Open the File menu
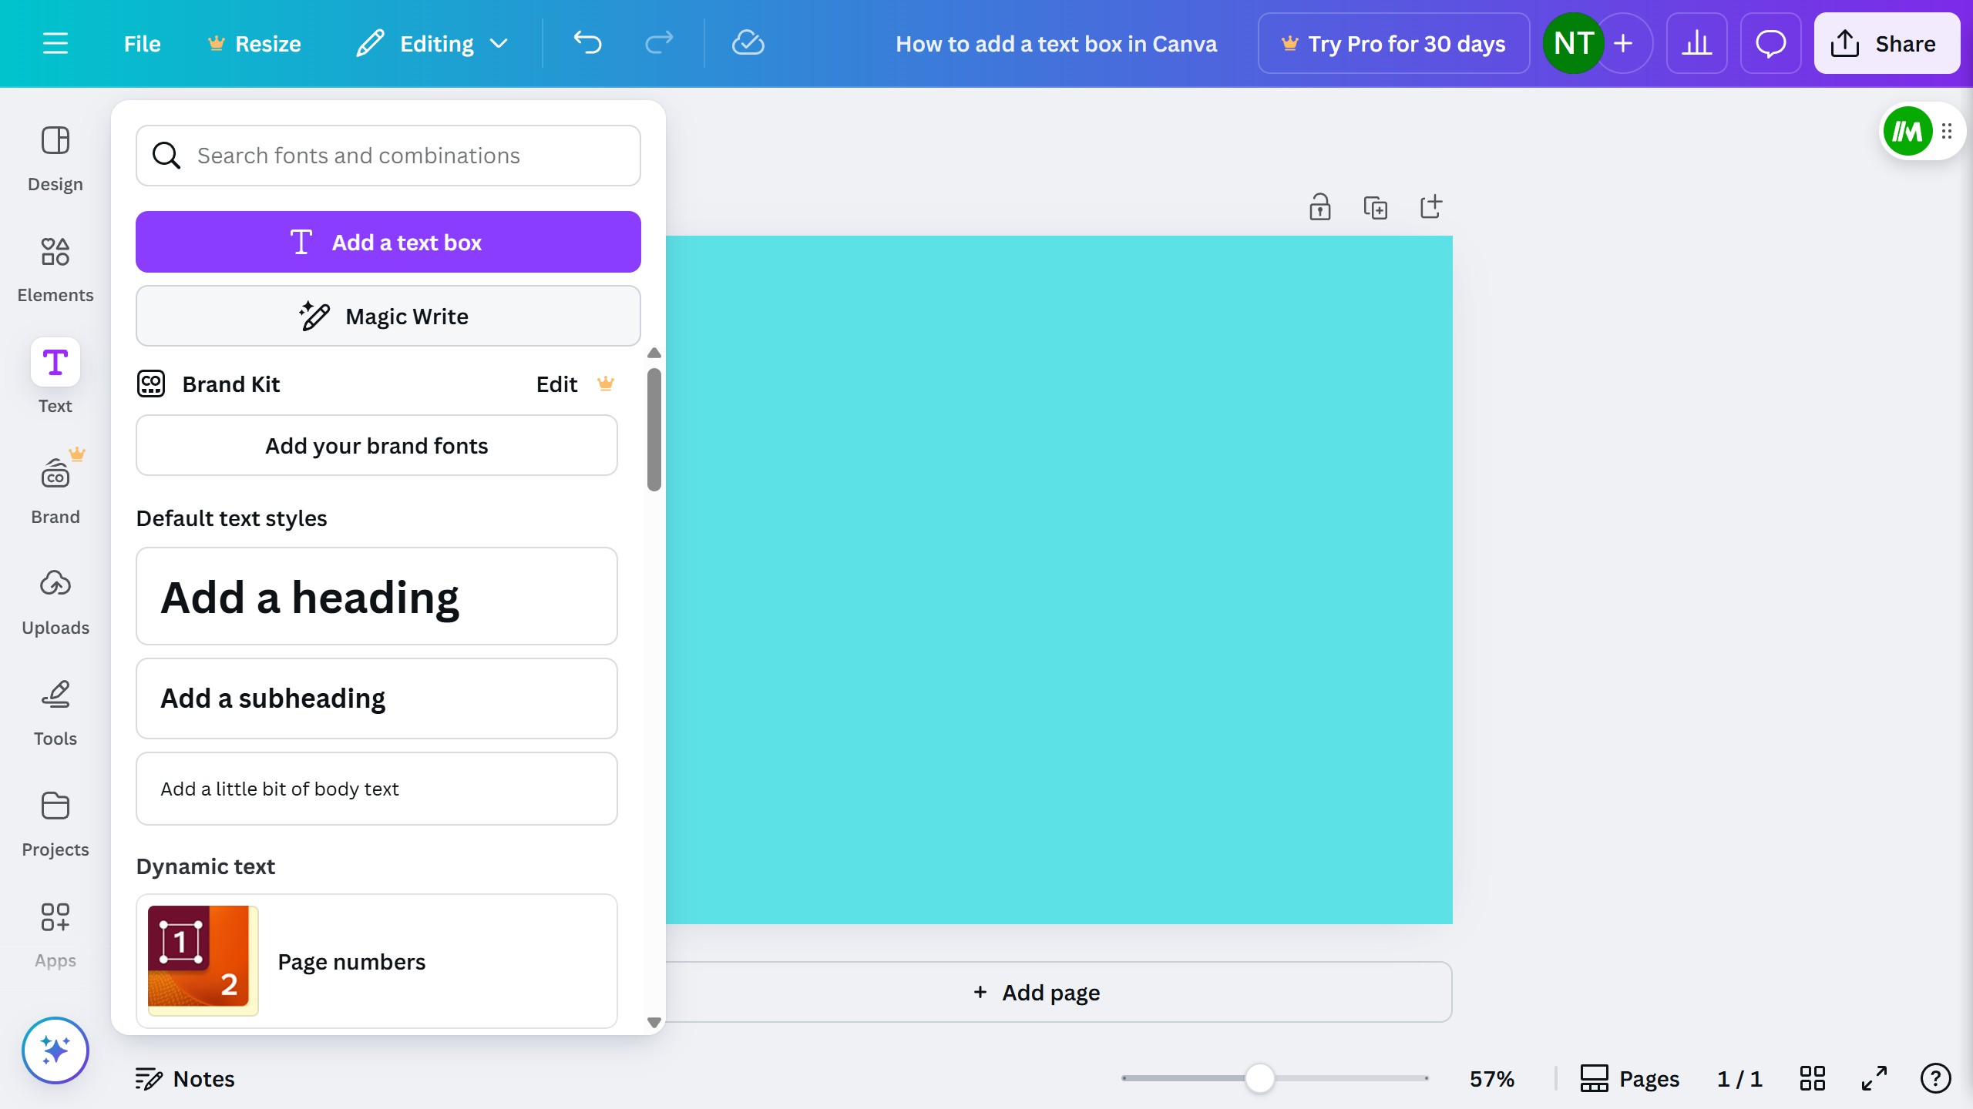Screen dimensions: 1973x1109 click(142, 44)
